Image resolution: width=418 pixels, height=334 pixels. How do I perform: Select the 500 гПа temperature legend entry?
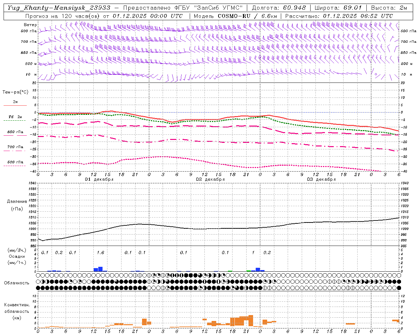point(15,162)
